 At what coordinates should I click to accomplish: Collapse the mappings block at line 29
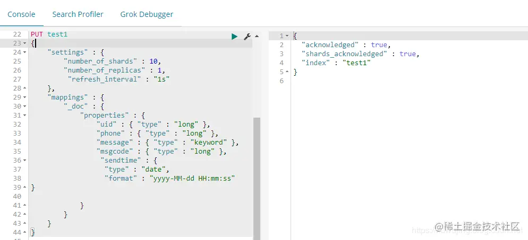(x=25, y=97)
